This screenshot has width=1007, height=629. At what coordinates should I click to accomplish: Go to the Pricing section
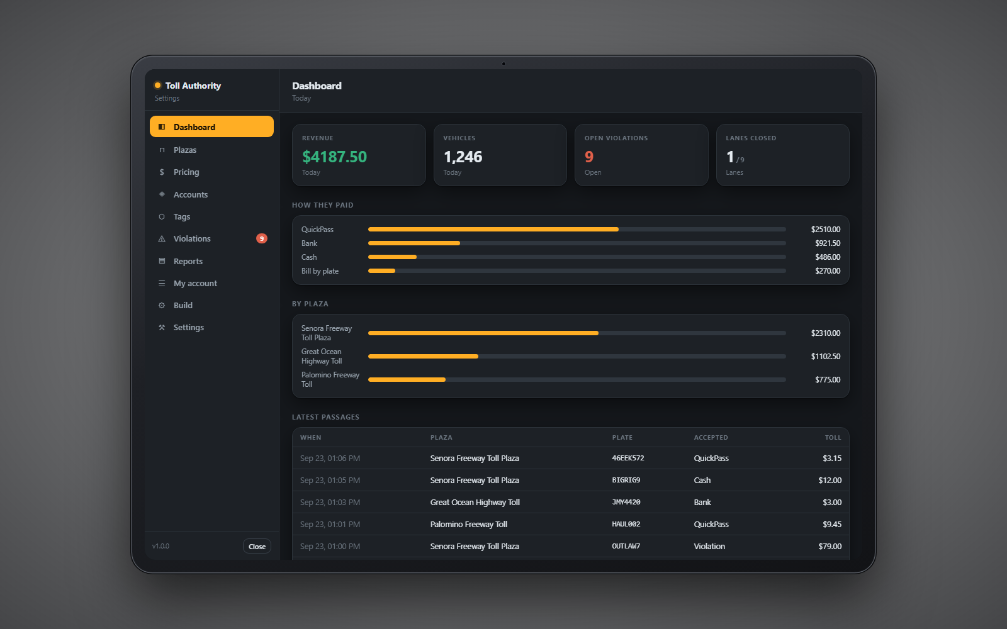[x=211, y=172]
